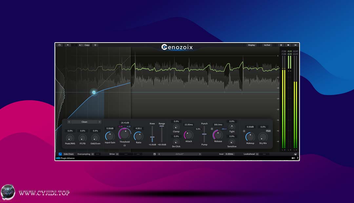Click the Attack knob
Screen dimensions: 354x203
pos(188,135)
